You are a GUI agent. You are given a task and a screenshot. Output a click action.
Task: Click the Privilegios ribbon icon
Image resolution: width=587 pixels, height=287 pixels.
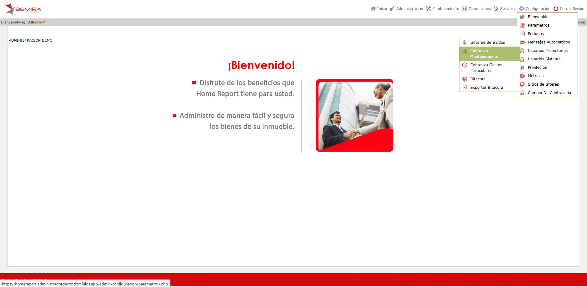pos(522,68)
